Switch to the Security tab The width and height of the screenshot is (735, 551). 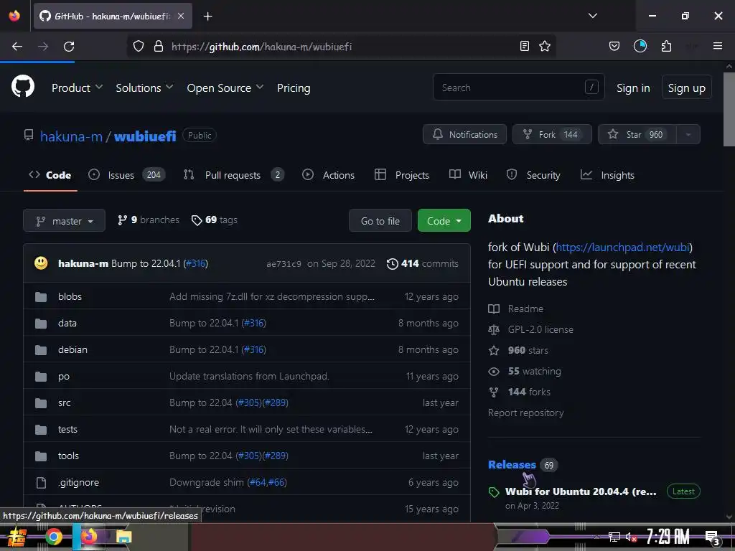[533, 175]
